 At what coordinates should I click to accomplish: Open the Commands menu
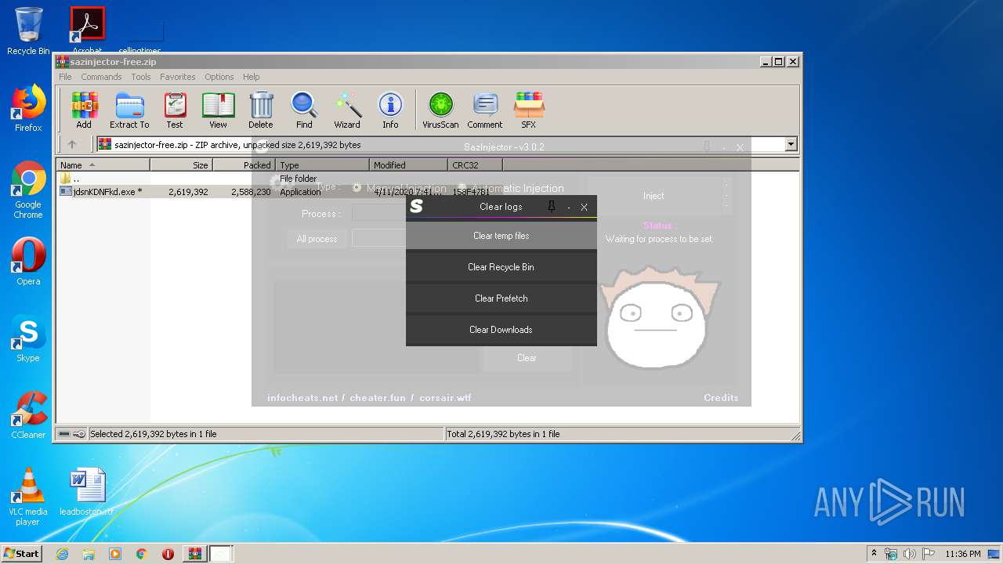click(101, 77)
